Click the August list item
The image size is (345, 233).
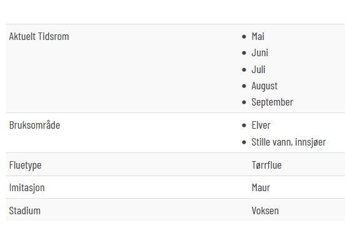[x=264, y=86]
